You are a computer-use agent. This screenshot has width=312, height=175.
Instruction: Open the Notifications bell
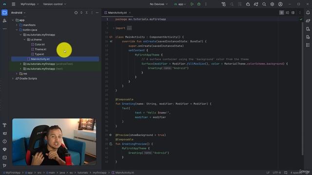pyautogui.click(x=308, y=13)
